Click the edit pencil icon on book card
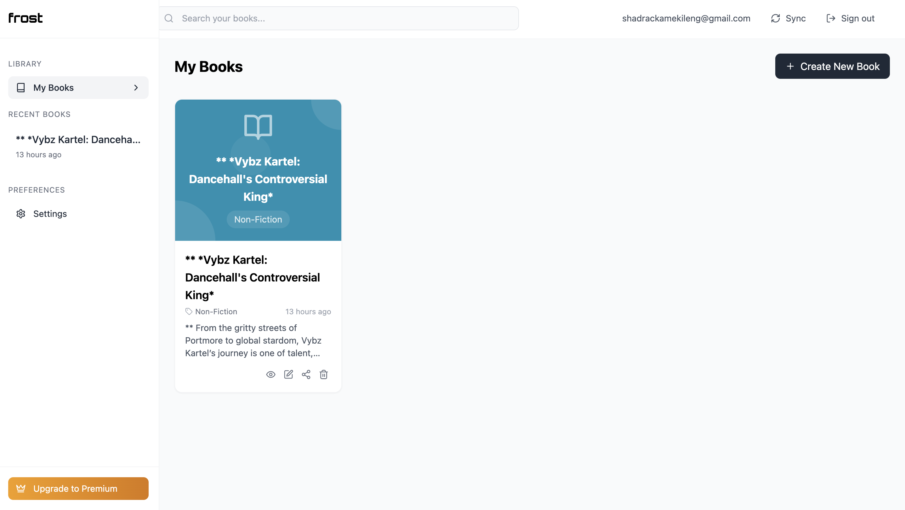Viewport: 905px width, 510px height. (288, 374)
